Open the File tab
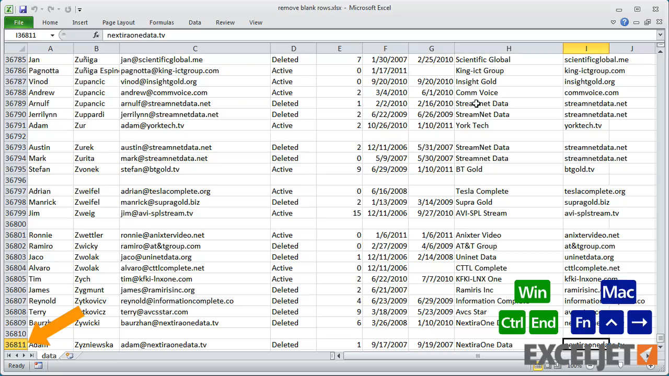669x376 pixels. [x=19, y=22]
